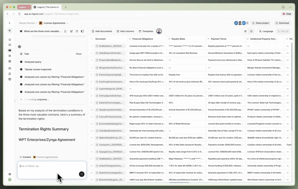
Task: Click the Legora asterisk icon above Task
Action: [x=19, y=47]
